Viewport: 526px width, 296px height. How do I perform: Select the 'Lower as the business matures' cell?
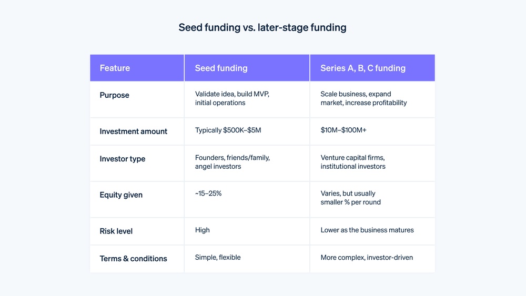[x=367, y=230]
